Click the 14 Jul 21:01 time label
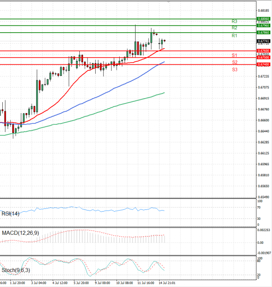 point(167,283)
